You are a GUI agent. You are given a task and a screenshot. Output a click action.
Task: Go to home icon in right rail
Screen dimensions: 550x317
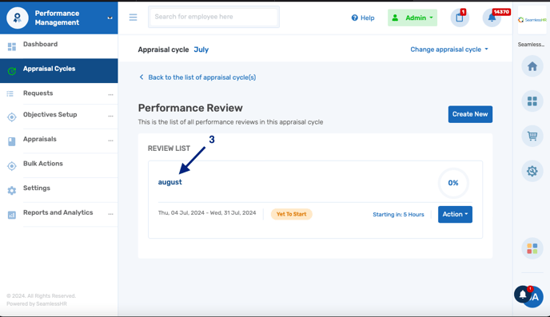pos(532,66)
